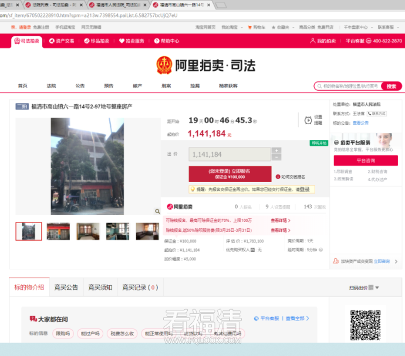
Task: Open the 司法拍卖 tab in red header
Action: pyautogui.click(x=26, y=41)
